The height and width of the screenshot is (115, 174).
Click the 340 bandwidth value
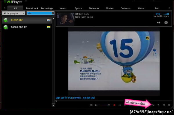[158, 14]
